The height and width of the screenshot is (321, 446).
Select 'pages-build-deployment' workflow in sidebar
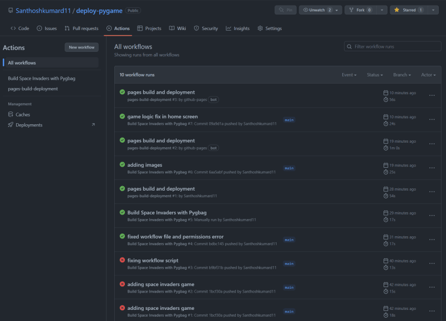pyautogui.click(x=33, y=89)
